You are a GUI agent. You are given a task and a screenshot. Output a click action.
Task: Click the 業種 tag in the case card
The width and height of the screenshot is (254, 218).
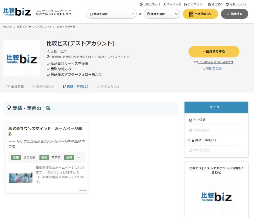tap(16, 158)
